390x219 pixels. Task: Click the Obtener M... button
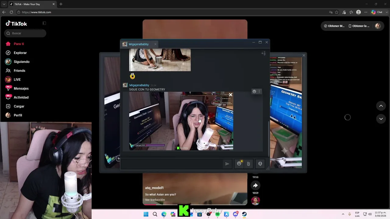[x=334, y=26]
